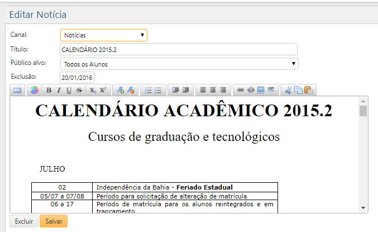Insert a numbered list

[148, 91]
